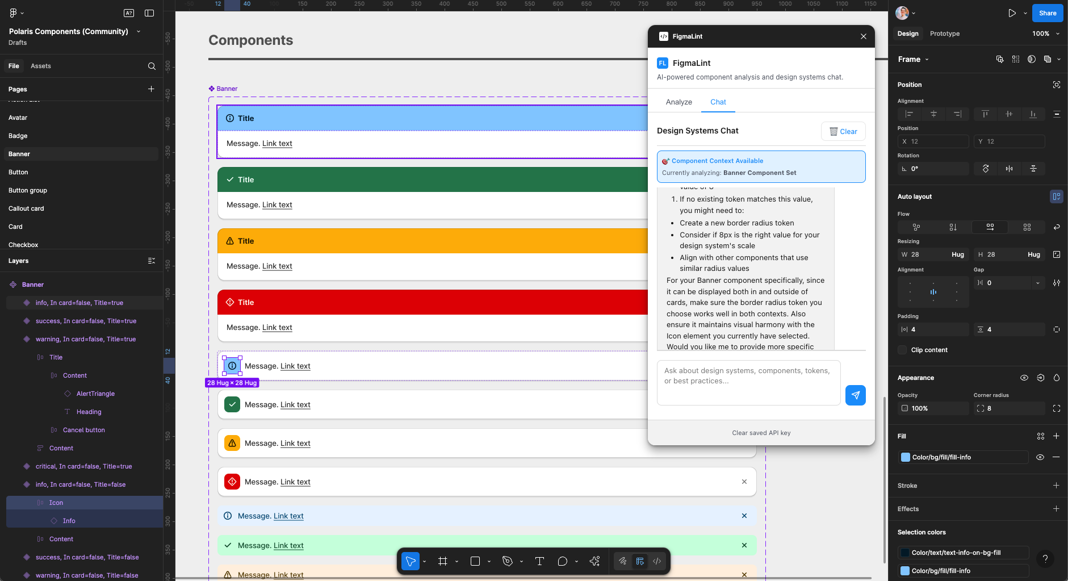The height and width of the screenshot is (581, 1068).
Task: Switch to Dev Mode code icon in toolbar
Action: point(657,561)
